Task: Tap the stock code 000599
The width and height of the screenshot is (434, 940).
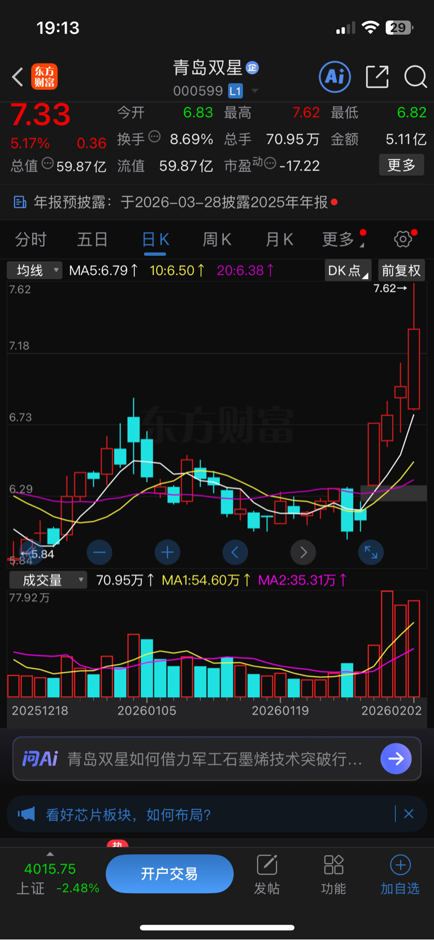Action: 198,91
